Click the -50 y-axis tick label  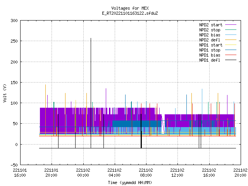pyautogui.click(x=14, y=165)
